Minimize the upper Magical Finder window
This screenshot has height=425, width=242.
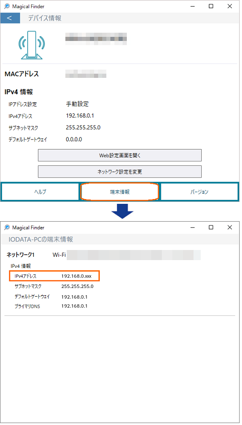[193, 6]
